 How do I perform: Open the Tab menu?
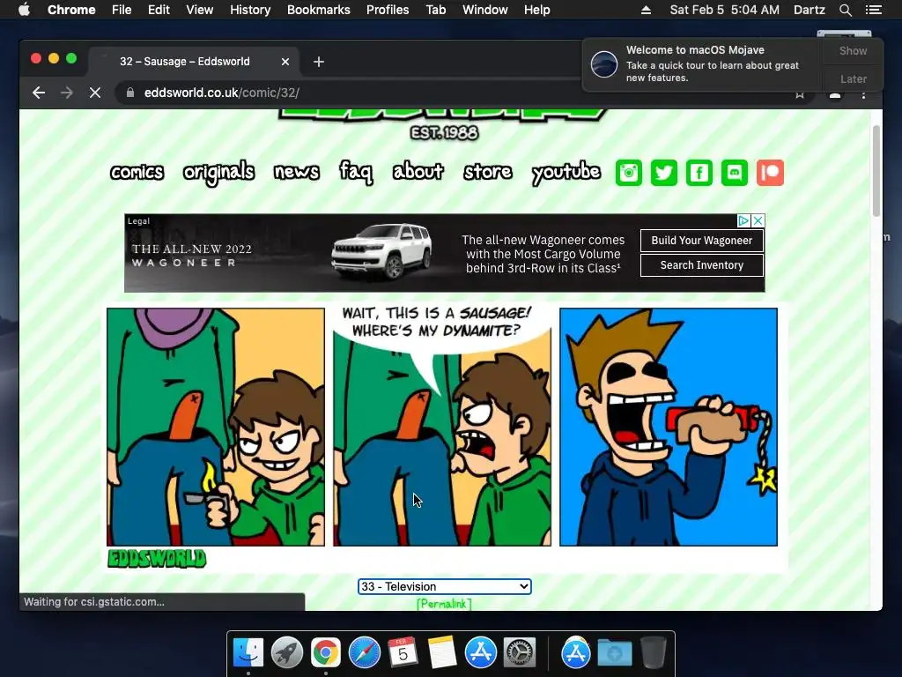(436, 10)
